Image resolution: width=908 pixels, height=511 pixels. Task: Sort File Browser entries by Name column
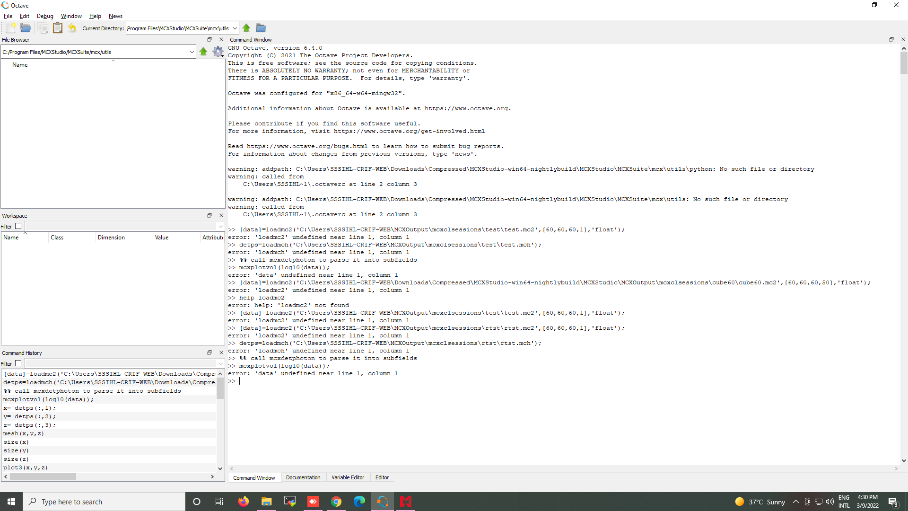coord(20,64)
